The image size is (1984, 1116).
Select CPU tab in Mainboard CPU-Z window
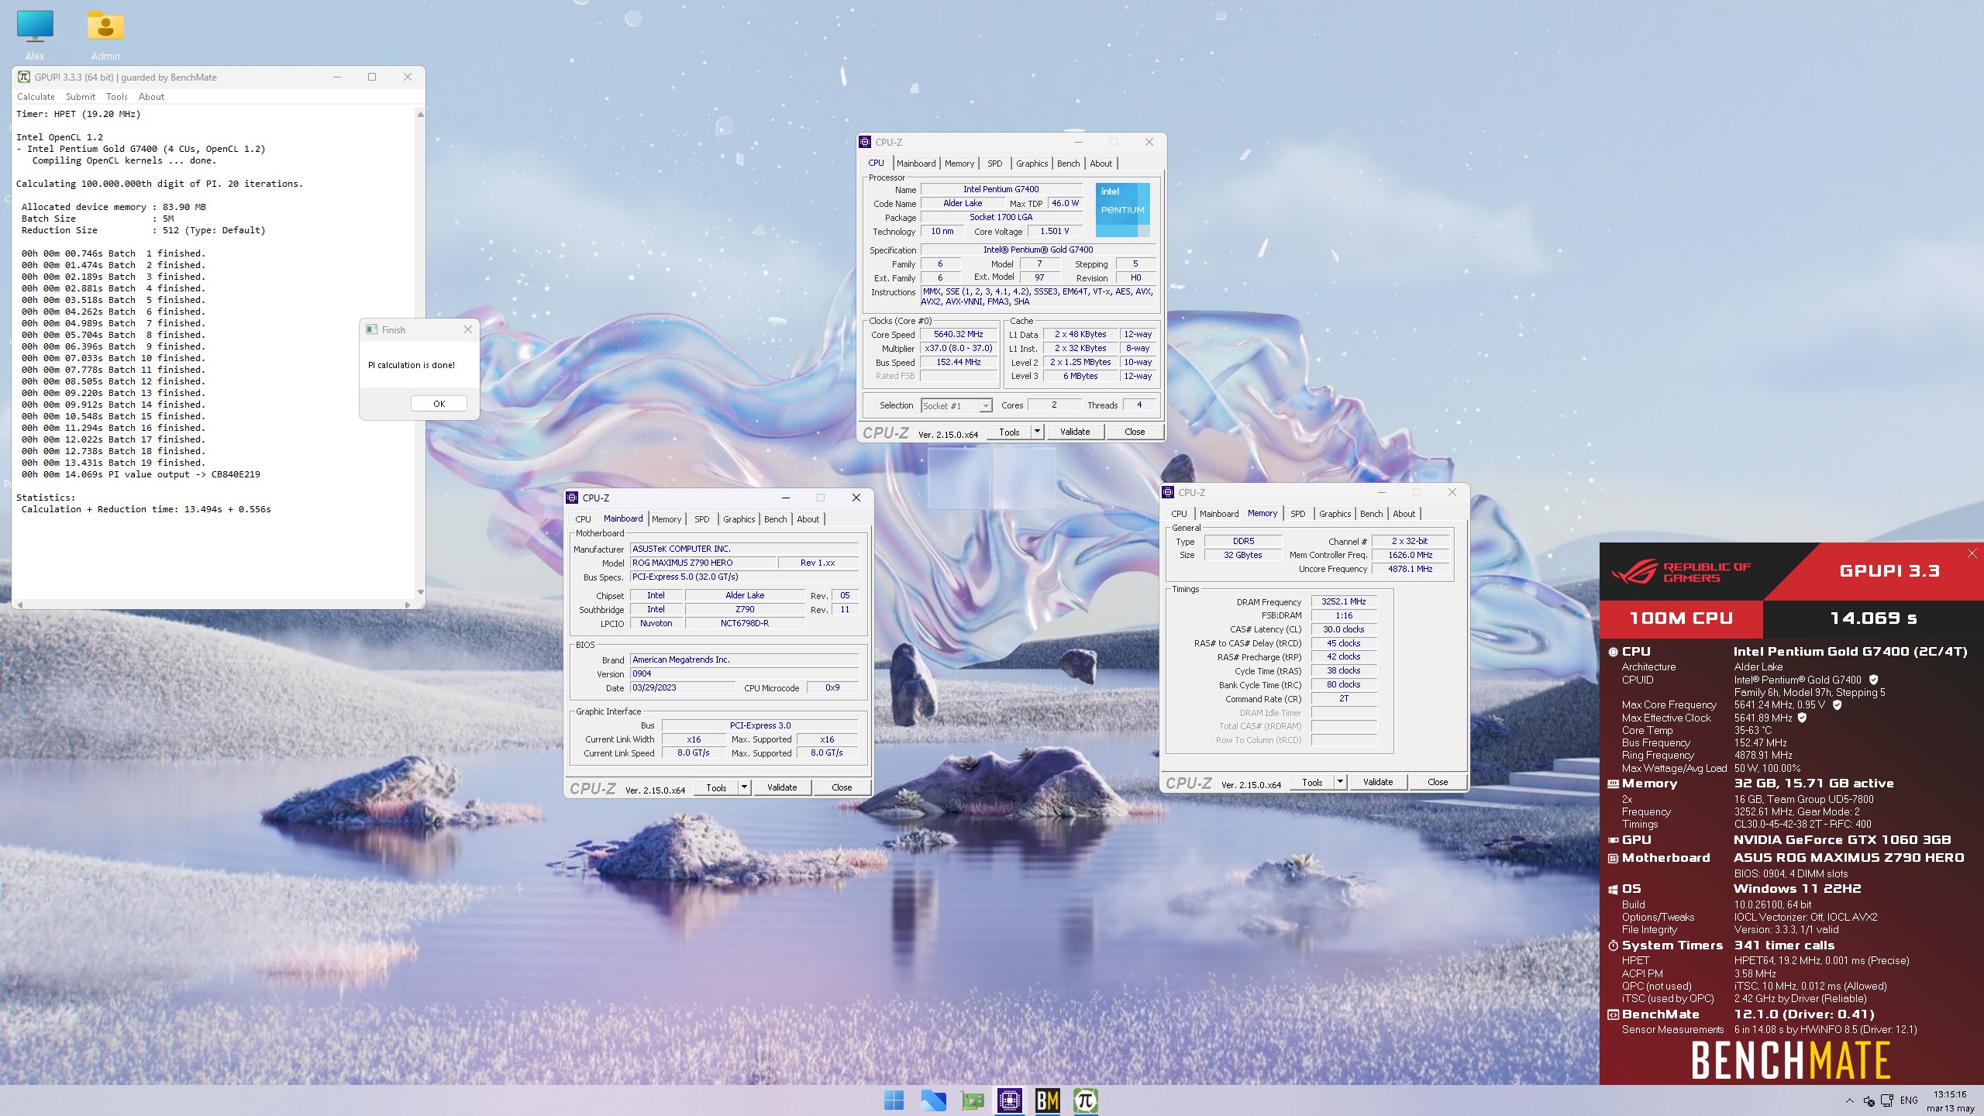tap(583, 519)
